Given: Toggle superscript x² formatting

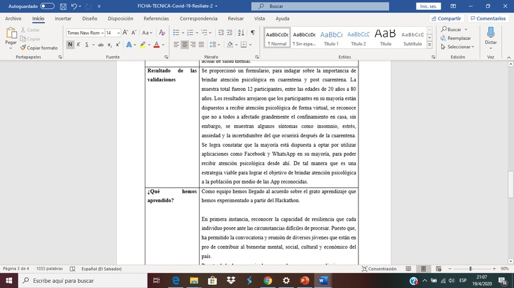Looking at the screenshot, I should [118, 45].
